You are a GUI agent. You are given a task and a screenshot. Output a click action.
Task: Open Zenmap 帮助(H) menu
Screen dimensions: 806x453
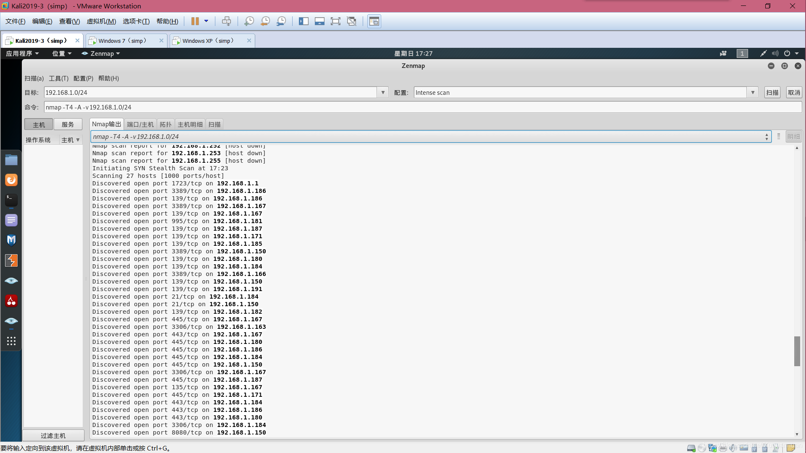tap(108, 78)
